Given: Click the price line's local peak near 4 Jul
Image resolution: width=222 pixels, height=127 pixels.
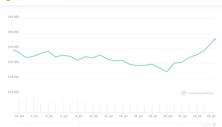Looking at the screenshot, I should 48,51.
